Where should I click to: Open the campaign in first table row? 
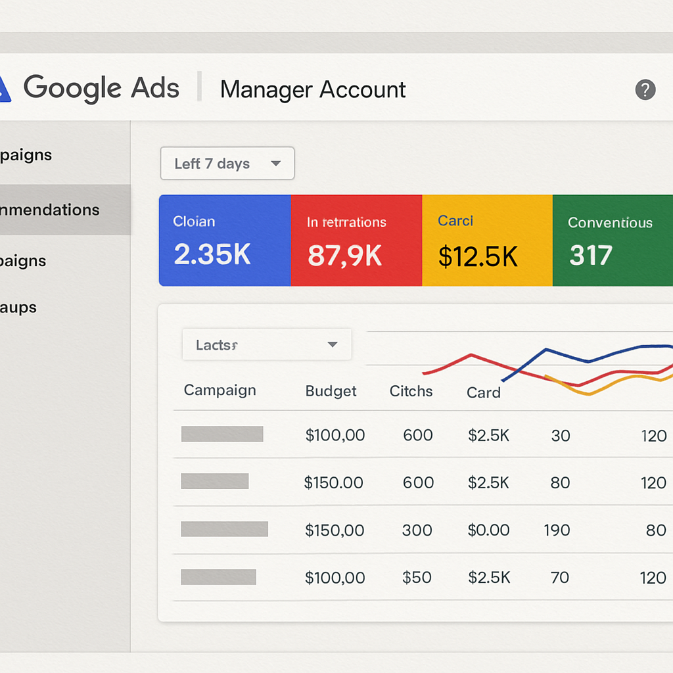pyautogui.click(x=222, y=434)
